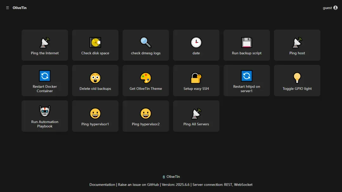Click the Delete old backups shocked face icon
Viewport: 342px width, 192px height.
(x=95, y=78)
